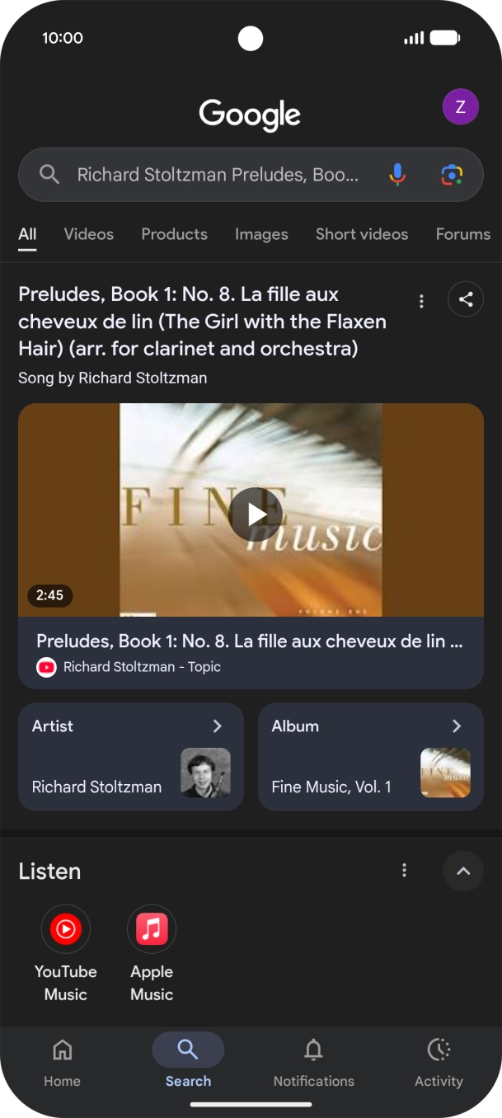Screen dimensions: 502x1118
Task: Open Apple Music from the Listen section
Action: click(x=152, y=928)
